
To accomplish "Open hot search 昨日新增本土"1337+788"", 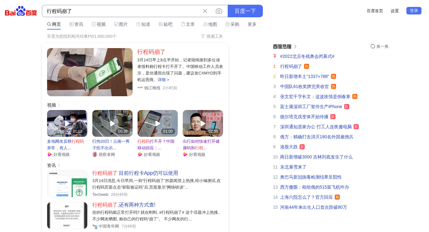I will click(305, 76).
